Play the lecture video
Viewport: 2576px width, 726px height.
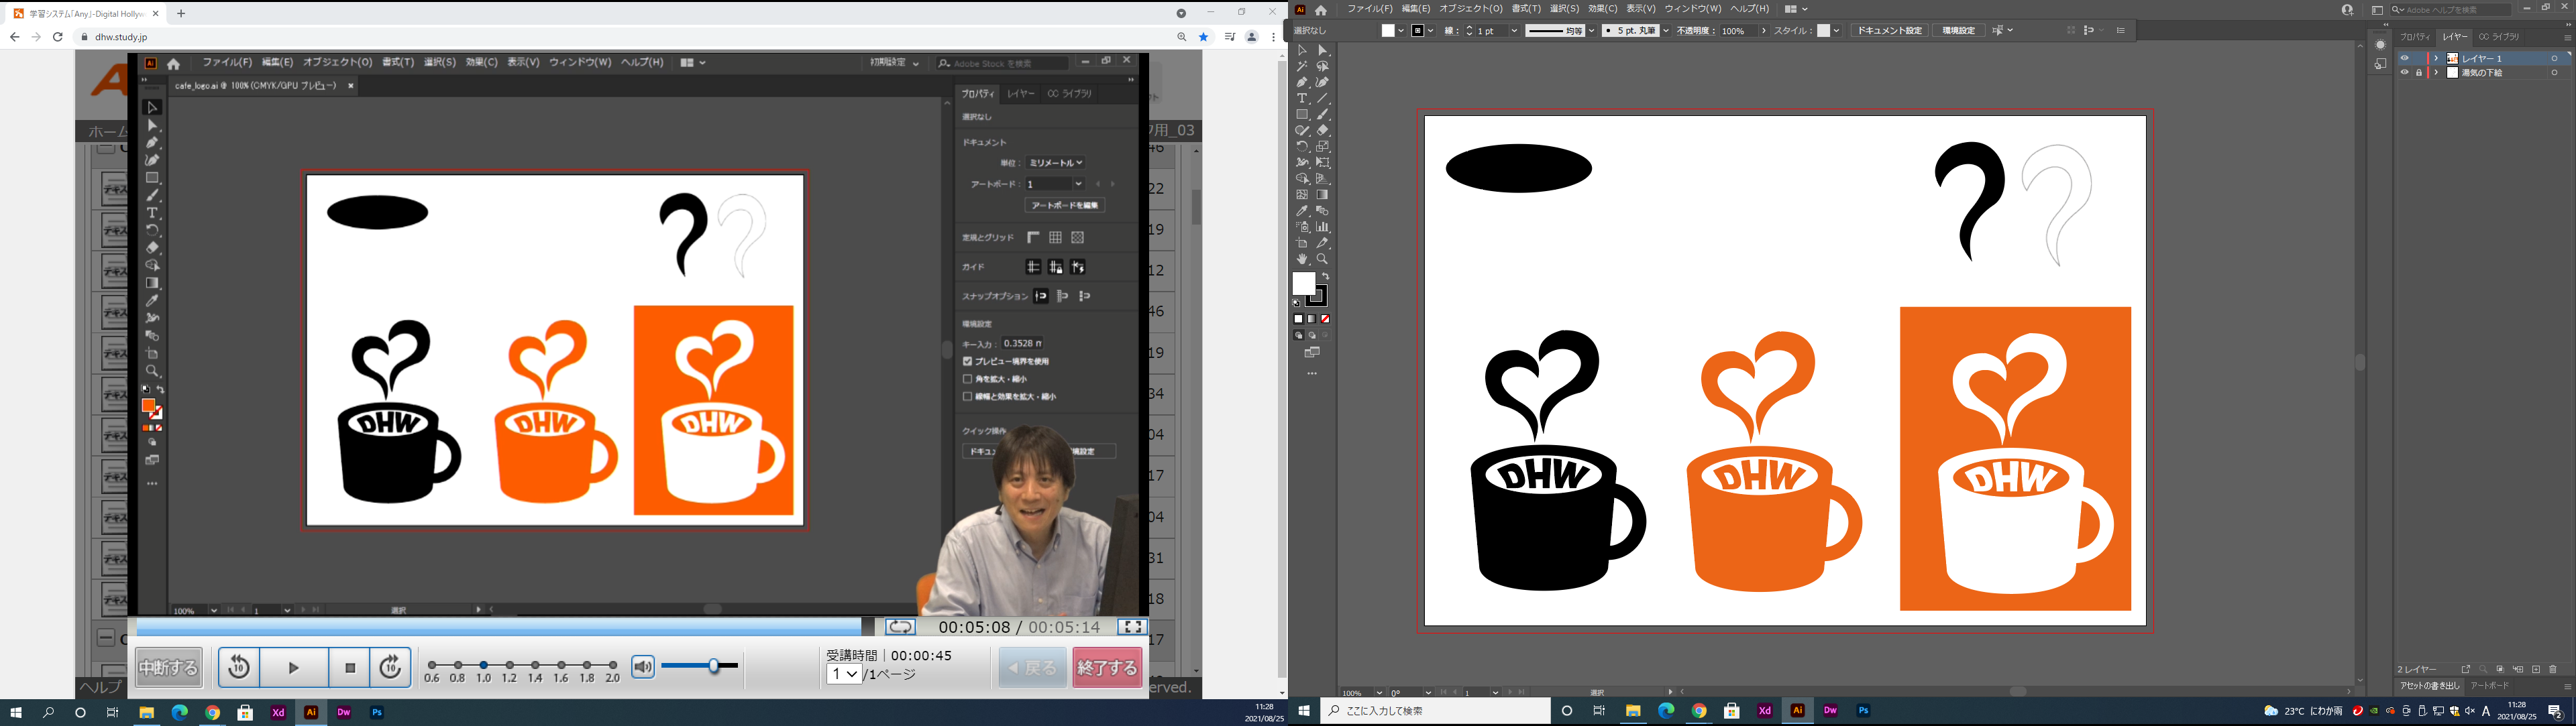click(x=294, y=668)
